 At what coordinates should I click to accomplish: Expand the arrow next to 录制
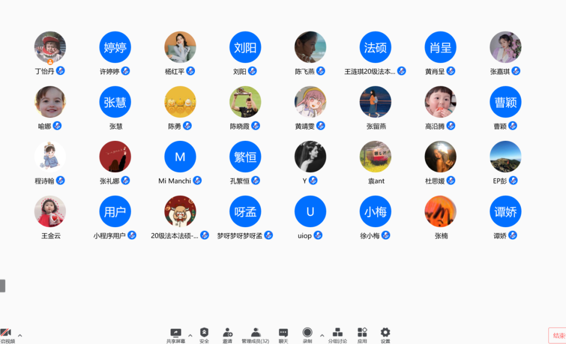click(322, 336)
